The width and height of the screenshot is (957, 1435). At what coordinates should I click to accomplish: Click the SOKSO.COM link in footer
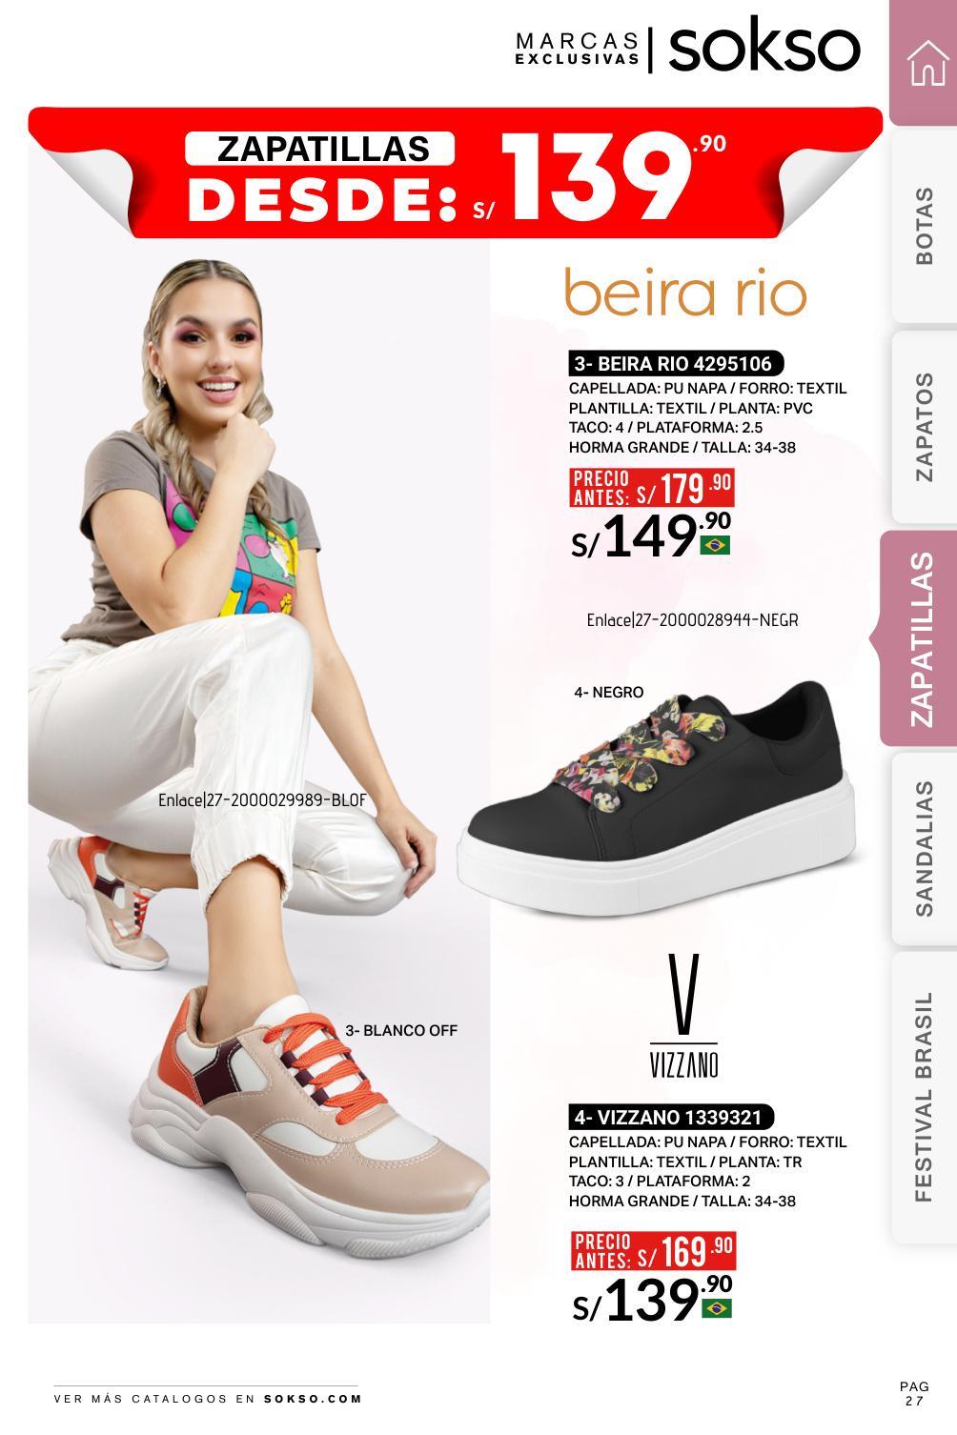coord(313,1399)
